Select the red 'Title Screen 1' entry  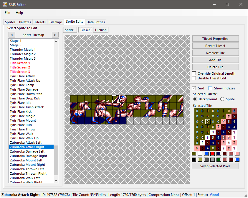tap(31, 63)
